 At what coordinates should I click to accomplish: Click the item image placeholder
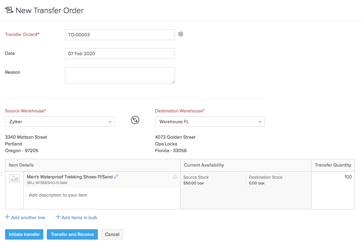click(x=14, y=178)
